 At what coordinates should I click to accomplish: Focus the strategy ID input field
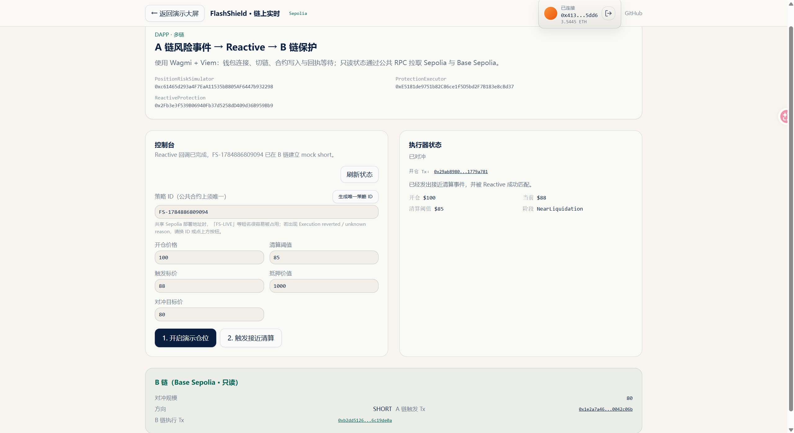tap(267, 212)
